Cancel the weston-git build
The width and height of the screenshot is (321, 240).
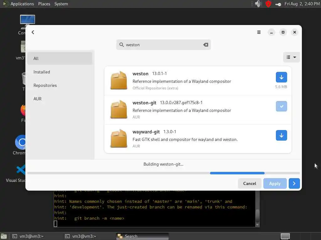tap(250, 183)
